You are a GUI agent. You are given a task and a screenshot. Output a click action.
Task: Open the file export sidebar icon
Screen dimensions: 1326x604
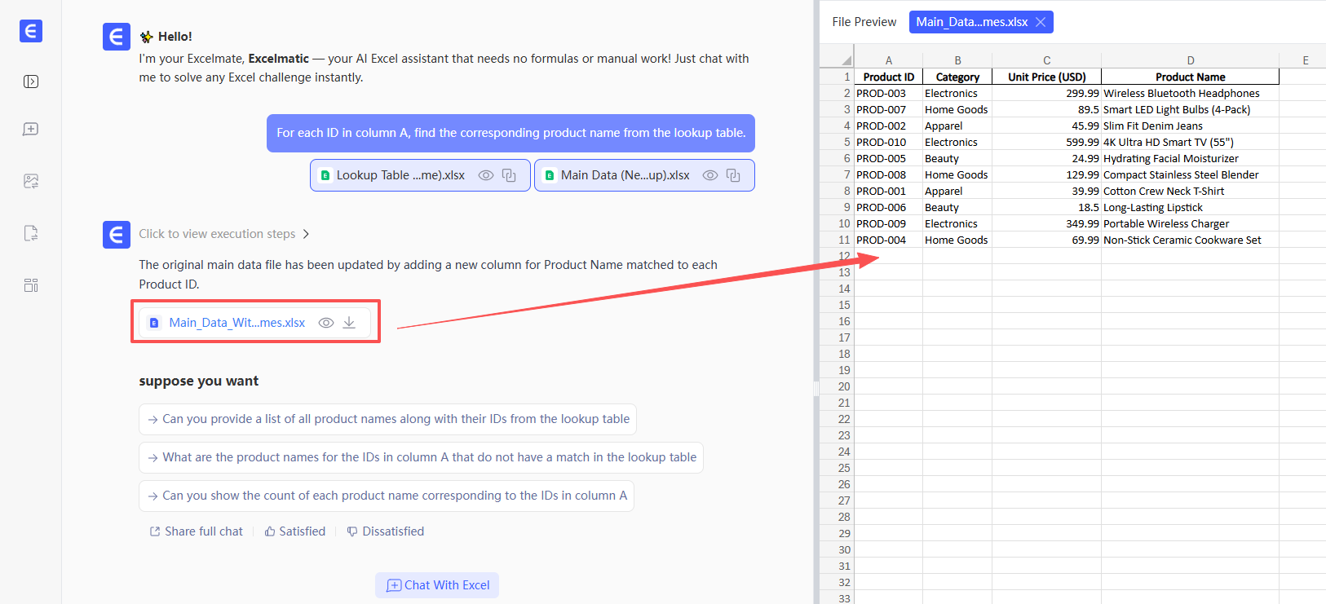click(x=31, y=233)
